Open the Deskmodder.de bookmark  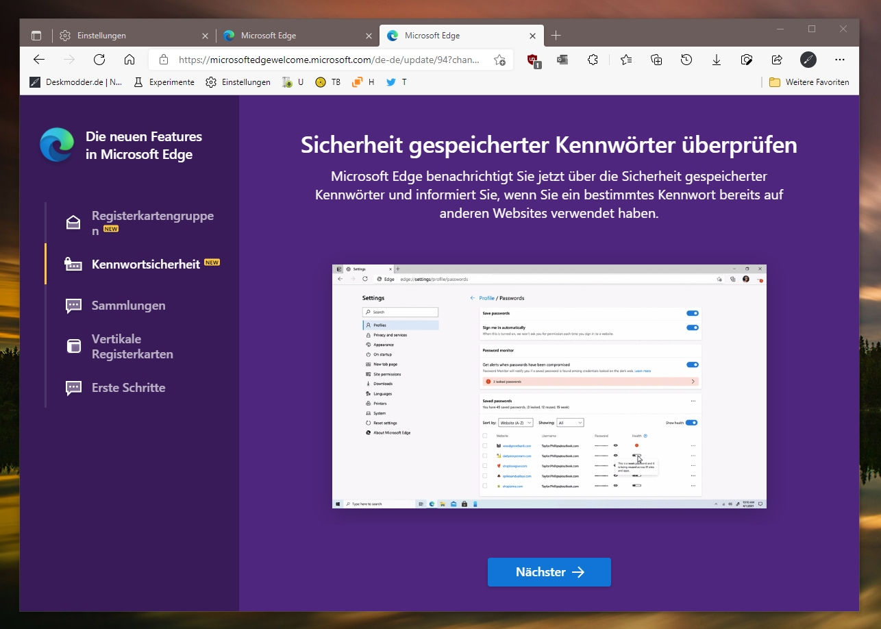76,82
